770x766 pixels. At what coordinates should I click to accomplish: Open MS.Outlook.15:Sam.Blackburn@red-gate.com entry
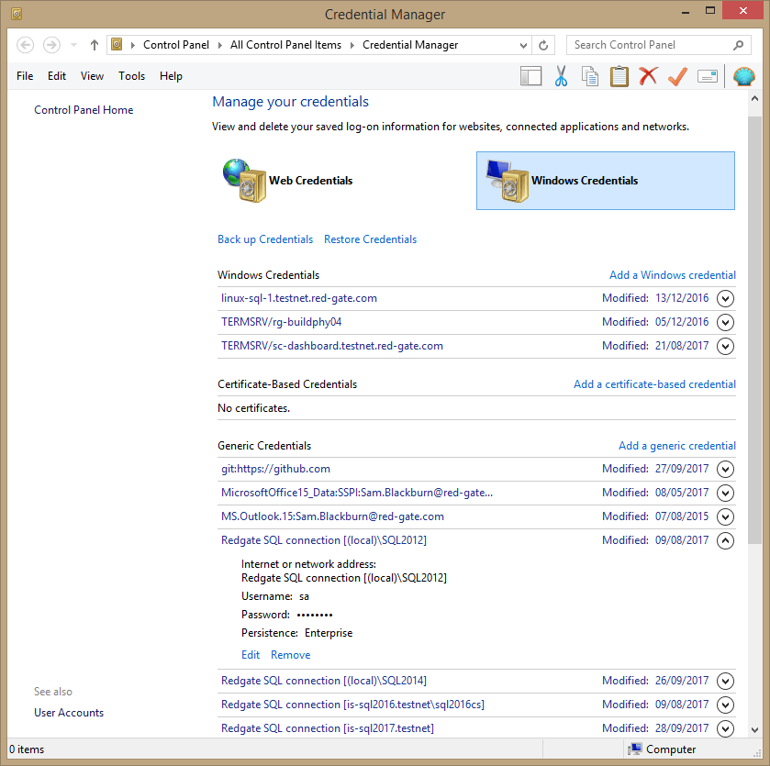[x=332, y=516]
